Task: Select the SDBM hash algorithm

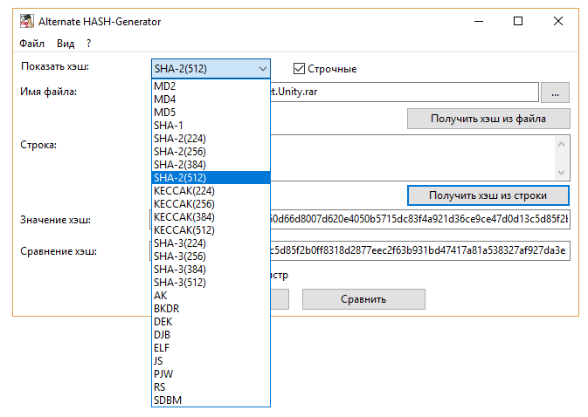Action: (x=168, y=400)
